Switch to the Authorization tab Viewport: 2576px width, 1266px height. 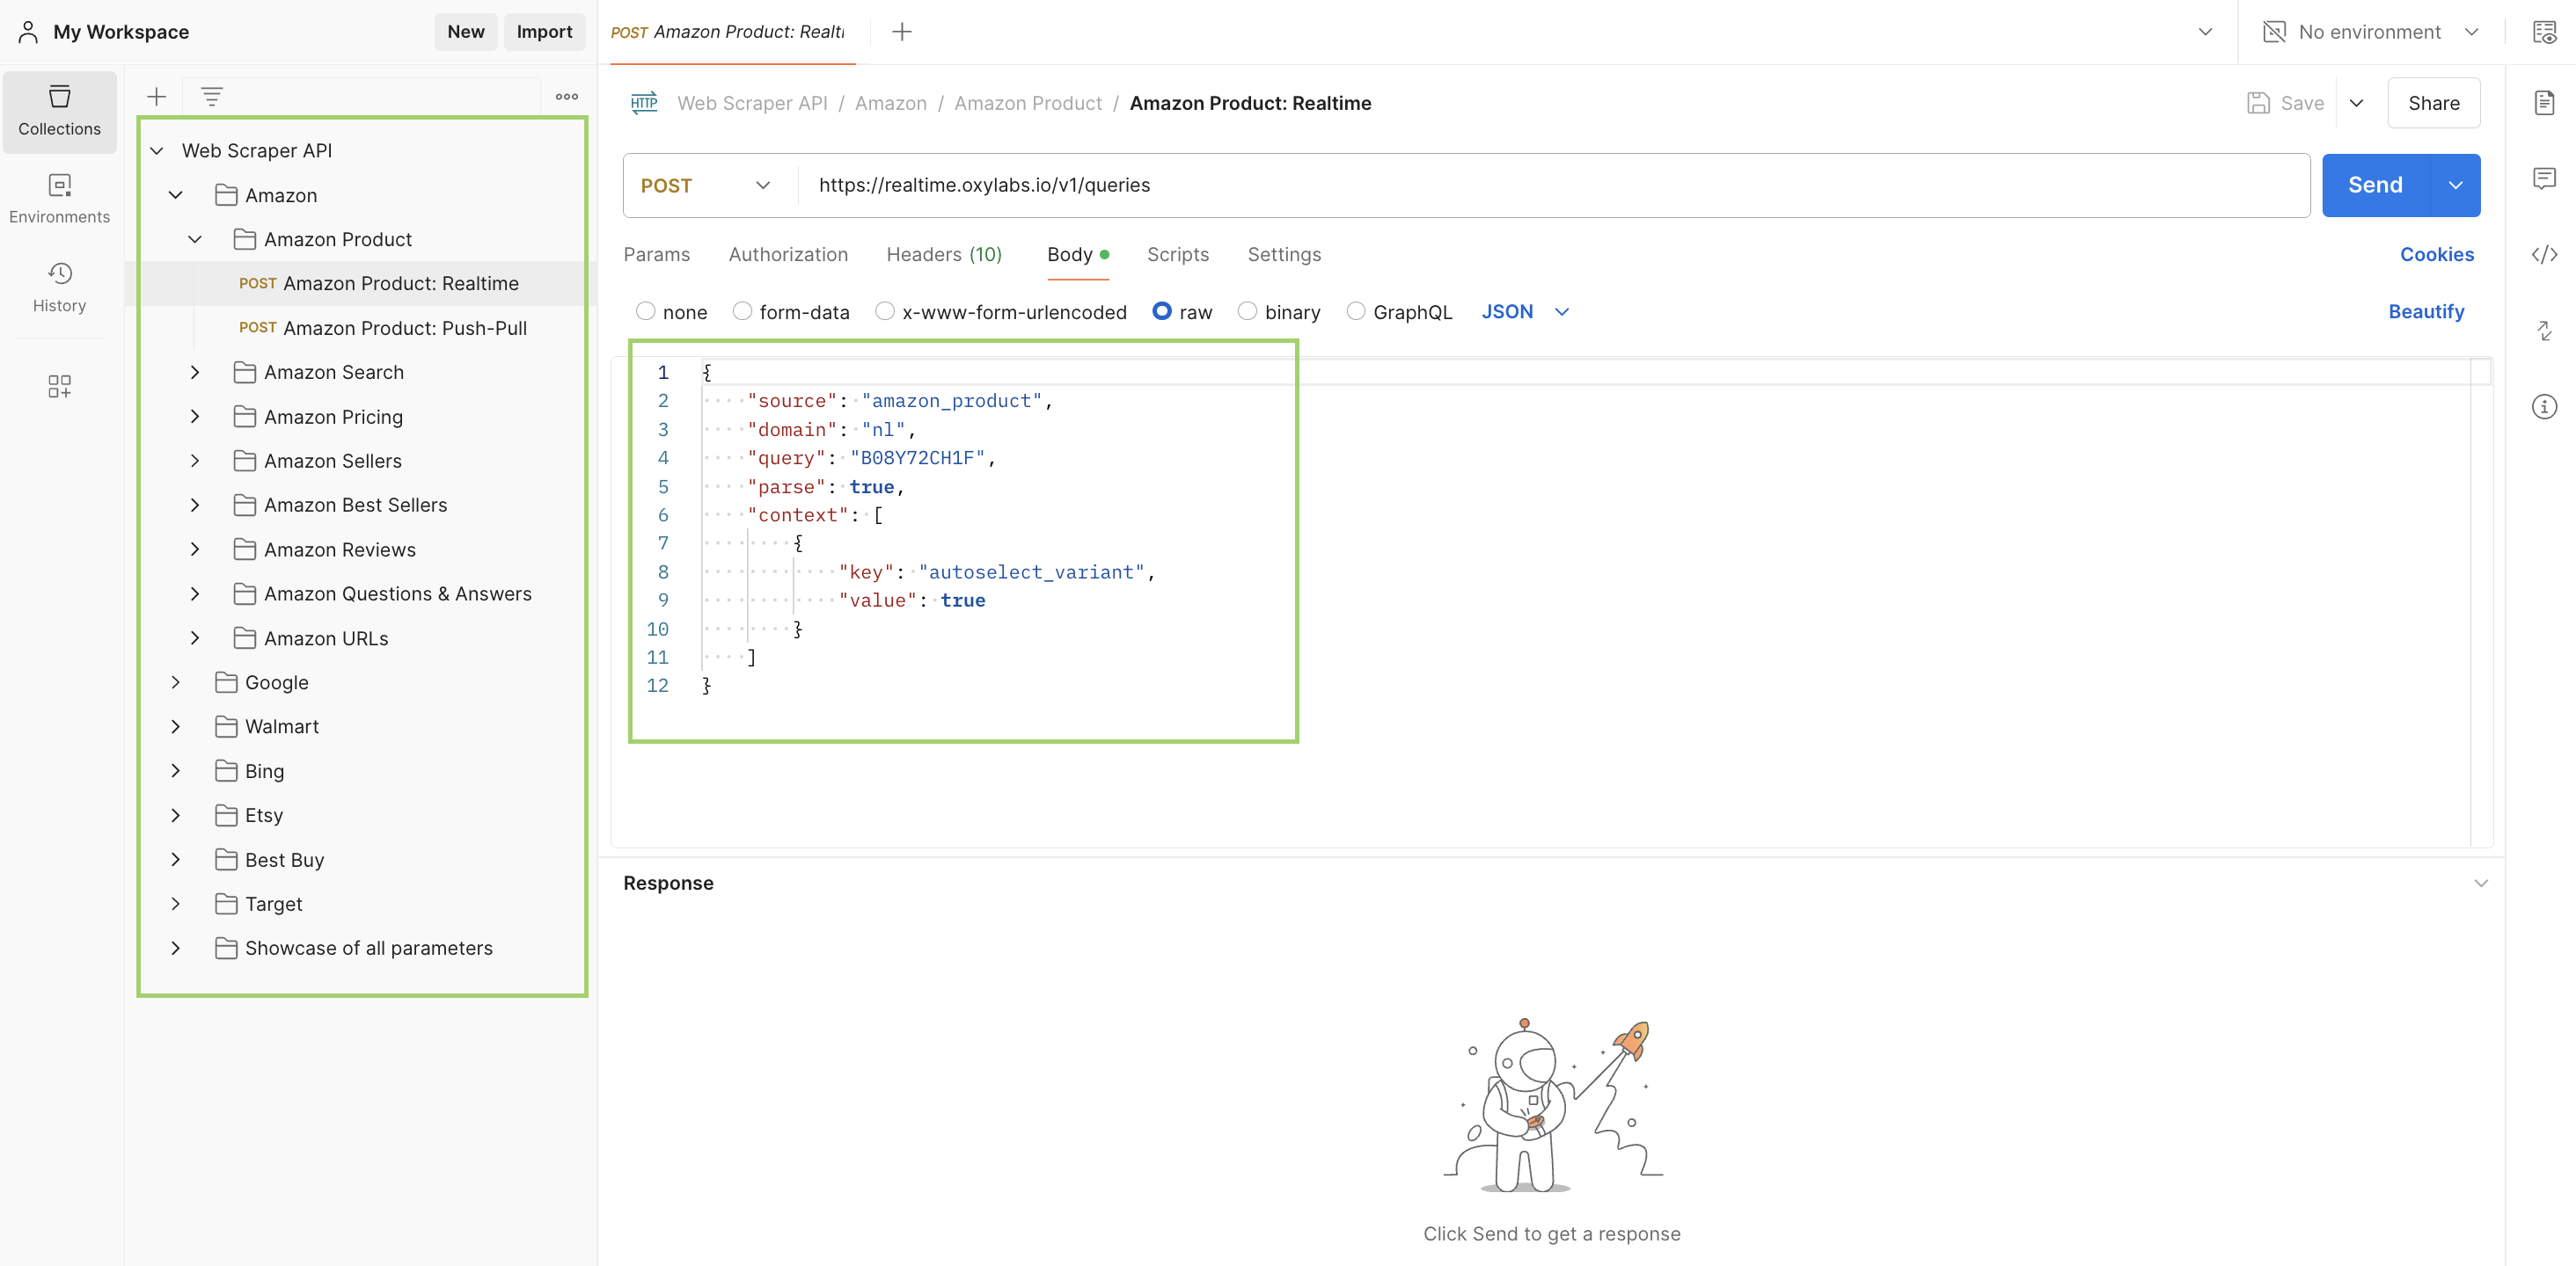[787, 255]
